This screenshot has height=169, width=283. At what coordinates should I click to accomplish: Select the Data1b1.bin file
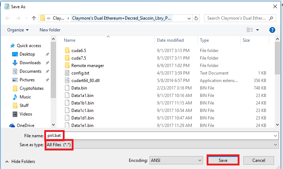click(x=82, y=103)
